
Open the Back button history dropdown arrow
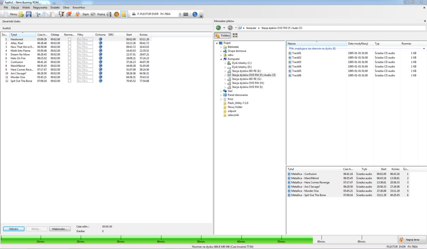pyautogui.click(x=224, y=28)
